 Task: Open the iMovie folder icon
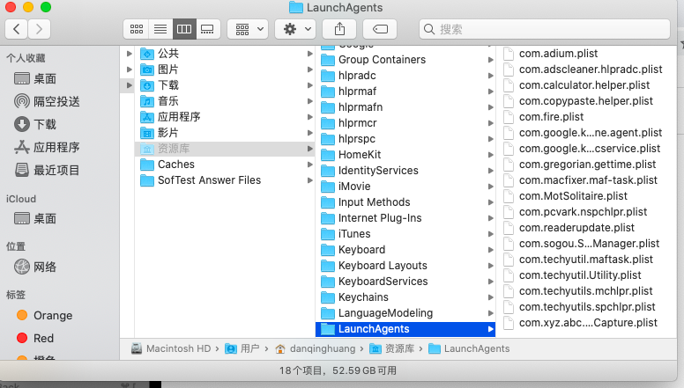[x=328, y=187]
